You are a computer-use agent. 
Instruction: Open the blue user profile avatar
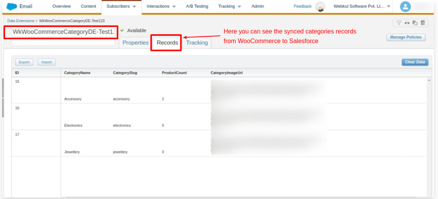tap(405, 7)
